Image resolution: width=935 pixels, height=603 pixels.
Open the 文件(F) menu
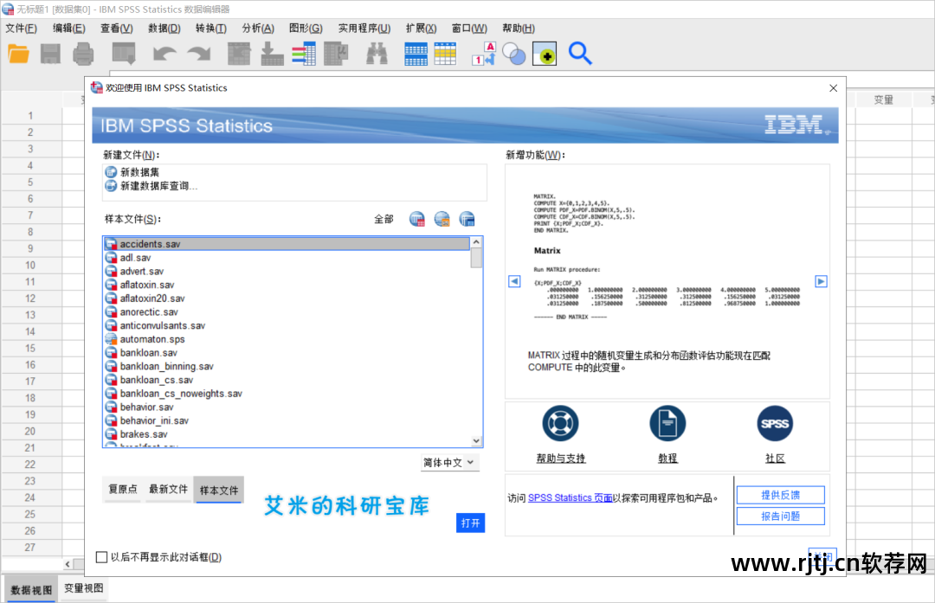22,28
